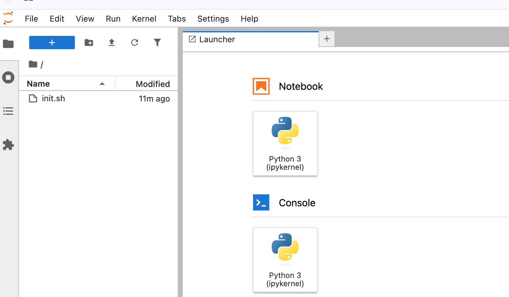Refresh the file browser listing
The height and width of the screenshot is (297, 509).
coord(135,43)
